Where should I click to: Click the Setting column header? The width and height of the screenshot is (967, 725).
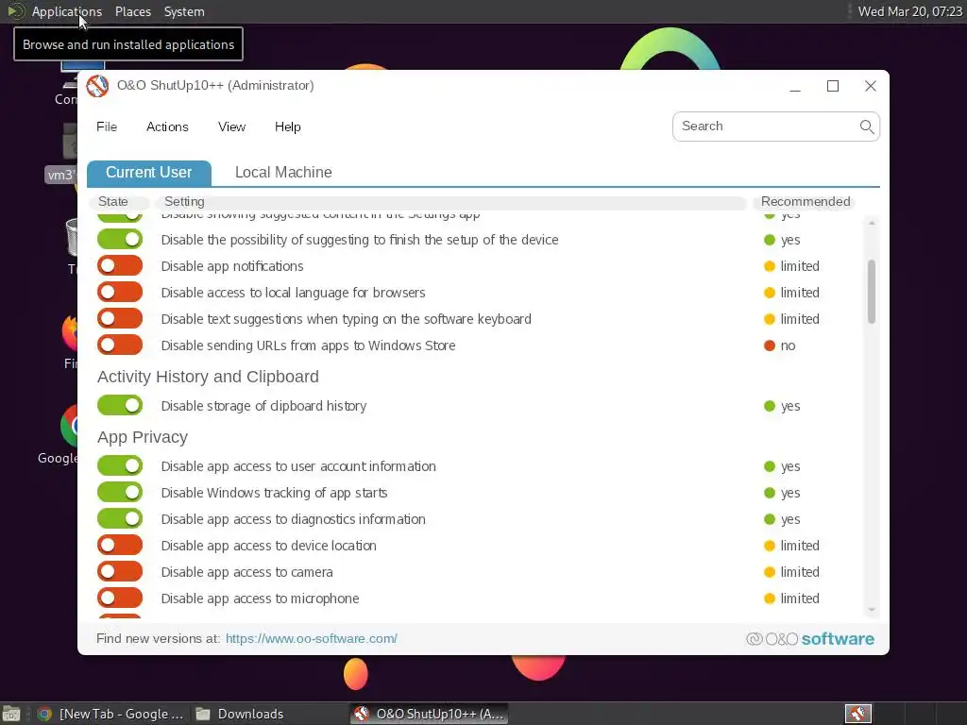point(451,202)
